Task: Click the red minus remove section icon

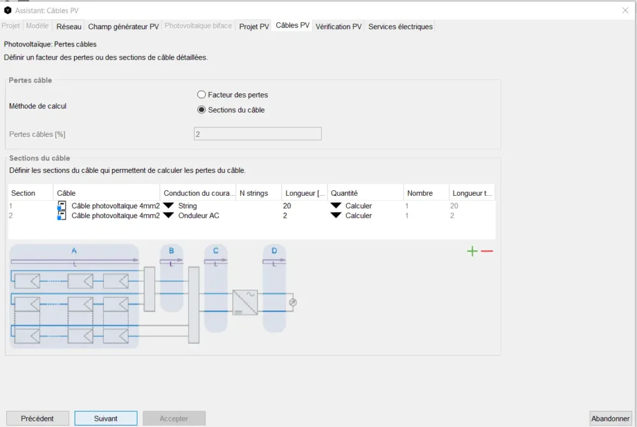Action: [x=487, y=252]
